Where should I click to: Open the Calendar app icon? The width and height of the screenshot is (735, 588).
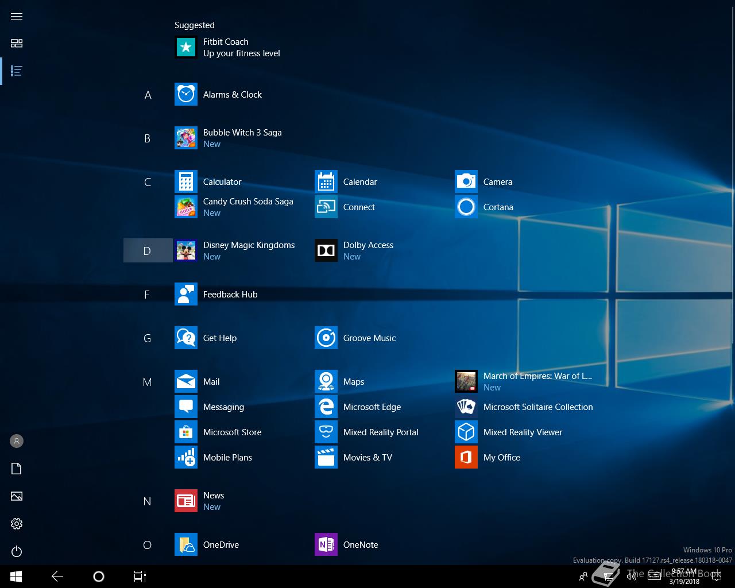(326, 181)
